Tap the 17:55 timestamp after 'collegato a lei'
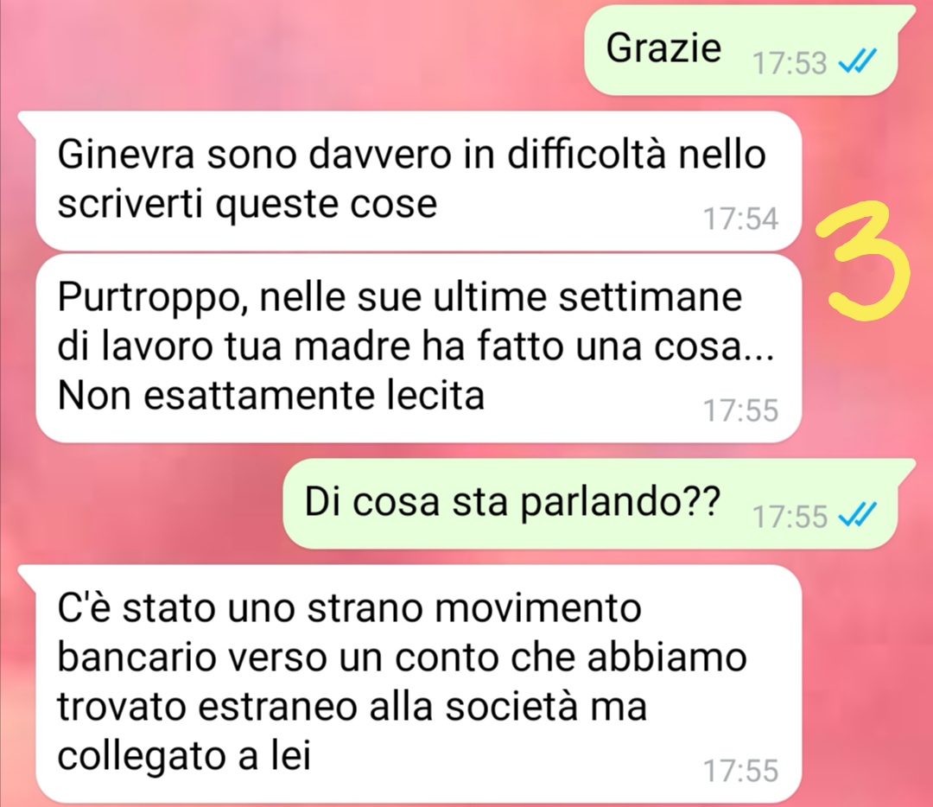The image size is (933, 807). (x=741, y=771)
